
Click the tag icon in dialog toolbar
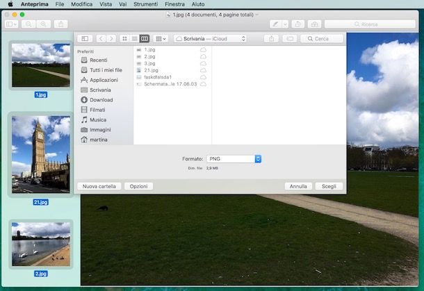click(291, 39)
